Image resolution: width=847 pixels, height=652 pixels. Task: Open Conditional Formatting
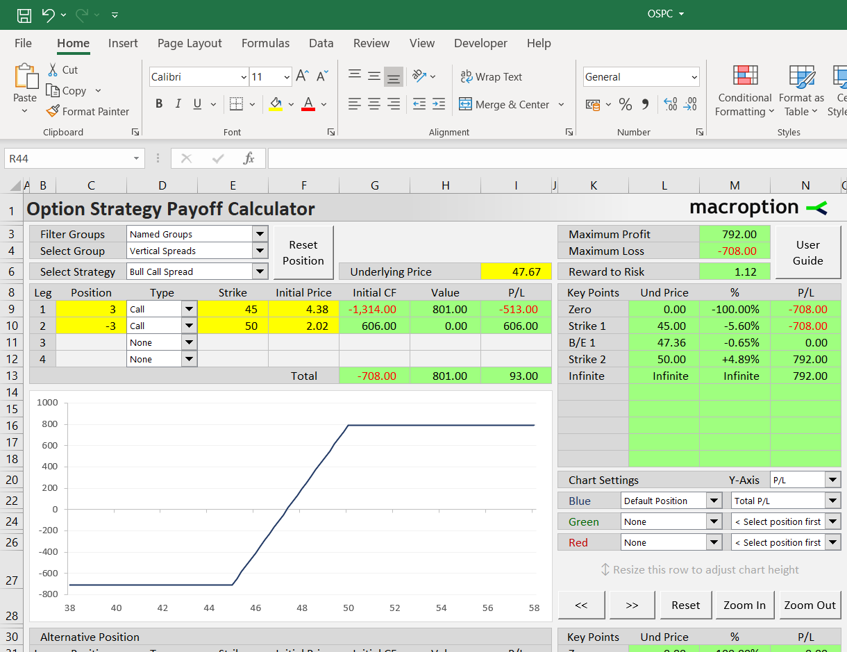click(745, 92)
